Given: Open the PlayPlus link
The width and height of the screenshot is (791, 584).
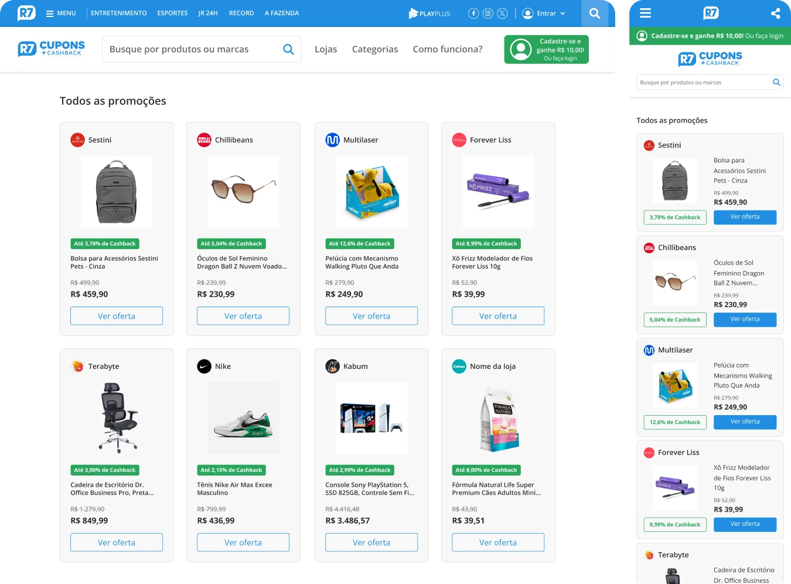Looking at the screenshot, I should (x=429, y=13).
